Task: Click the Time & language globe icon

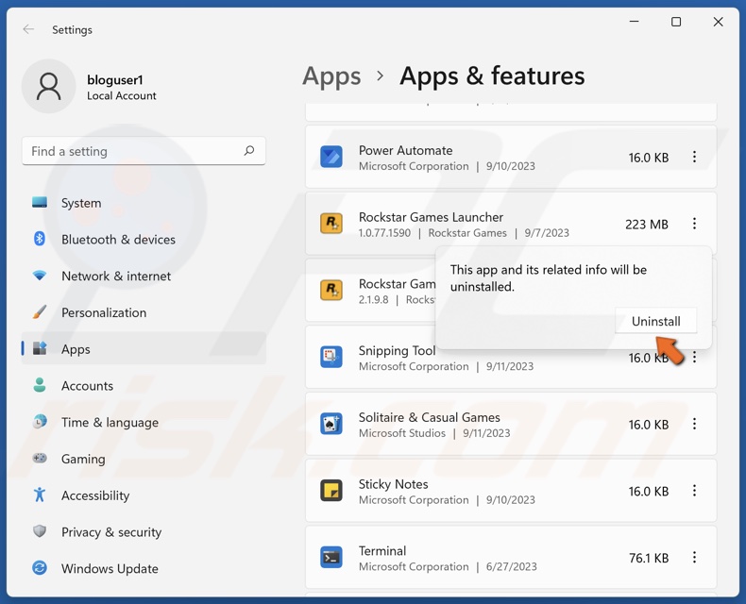Action: (40, 421)
